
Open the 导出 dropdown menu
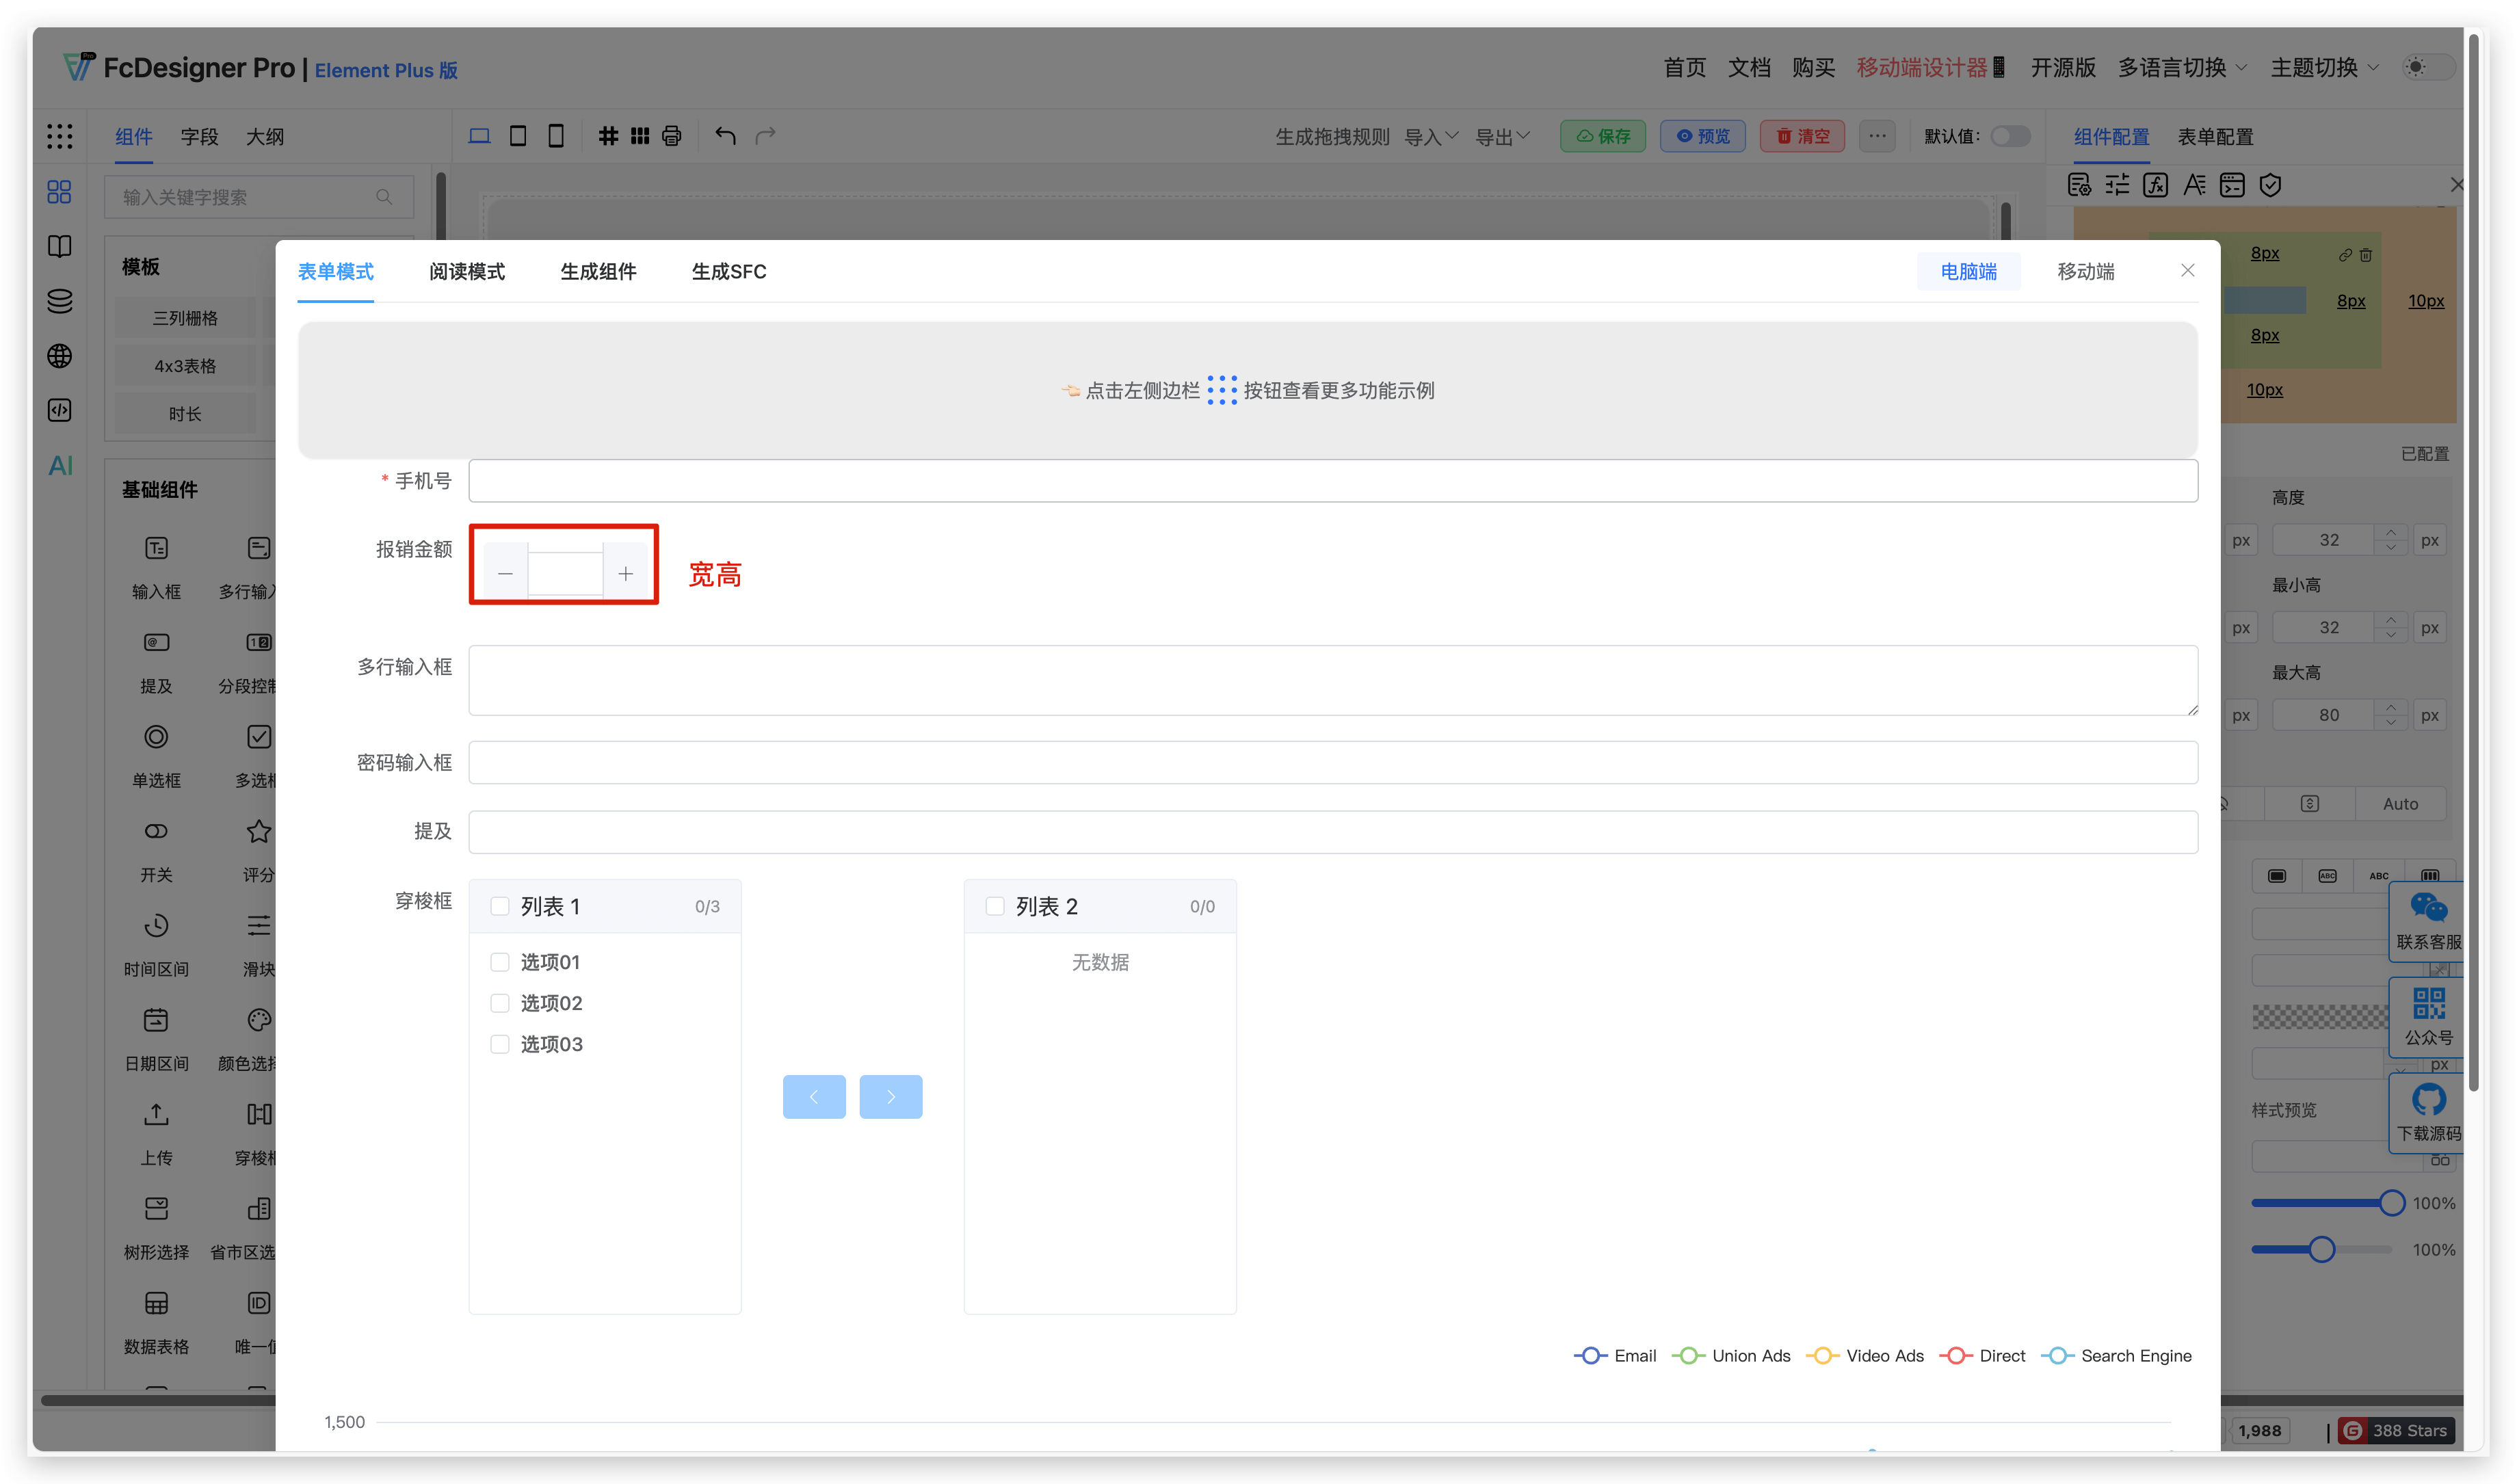tap(1503, 136)
